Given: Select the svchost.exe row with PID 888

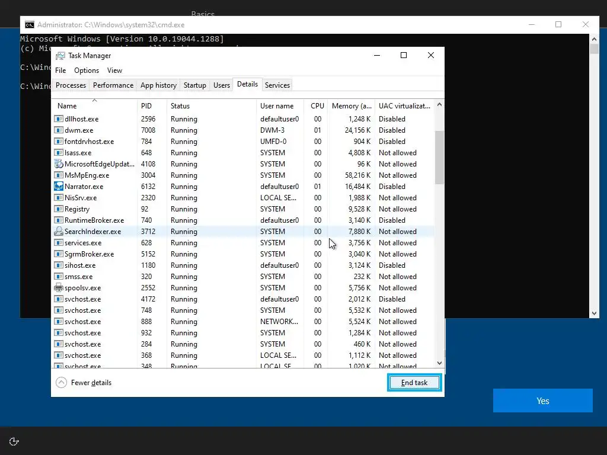Looking at the screenshot, I should coord(243,321).
